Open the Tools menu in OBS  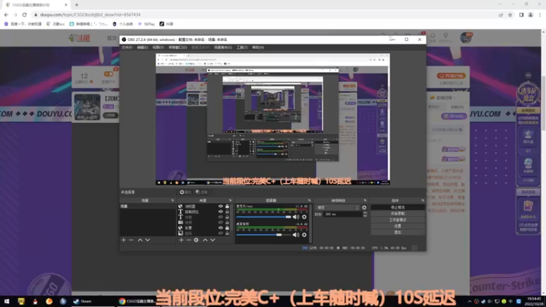coord(242,47)
